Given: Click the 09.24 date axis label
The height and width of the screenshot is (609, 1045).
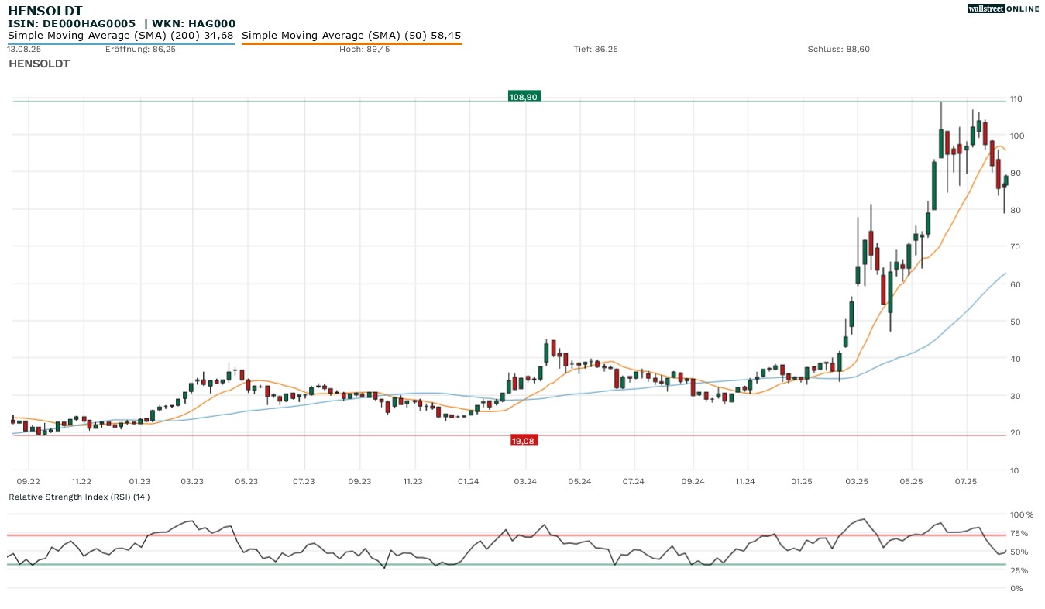Looking at the screenshot, I should [x=693, y=482].
